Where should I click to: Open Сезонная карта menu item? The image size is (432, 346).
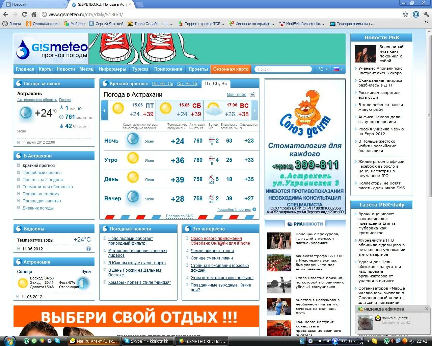click(x=231, y=69)
